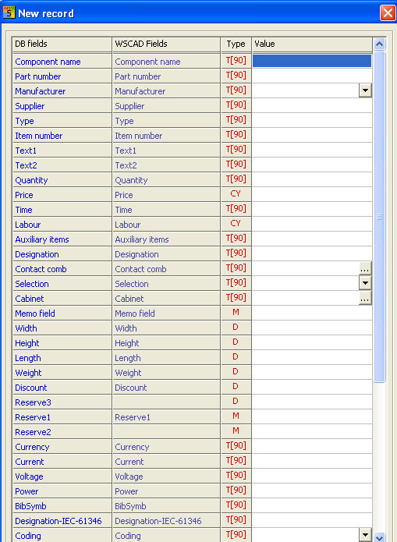This screenshot has height=542, width=397.
Task: Click the Type column header
Action: point(236,44)
